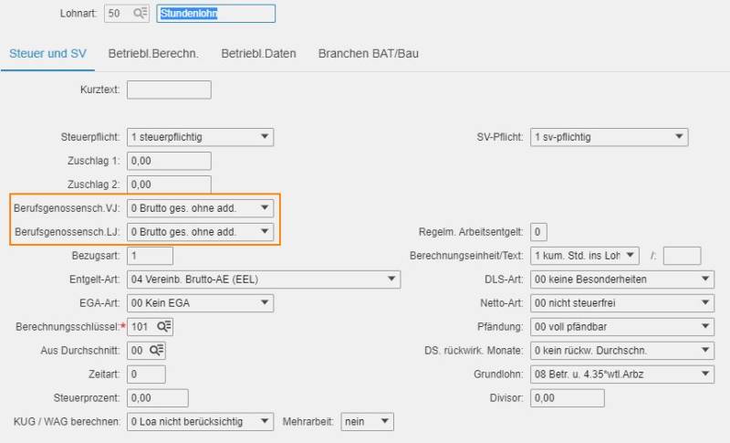730x443 pixels.
Task: Expand the SV-Pflicht dropdown
Action: coord(609,137)
